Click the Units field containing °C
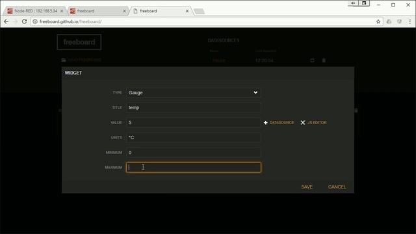The image size is (416, 234). coord(193,137)
